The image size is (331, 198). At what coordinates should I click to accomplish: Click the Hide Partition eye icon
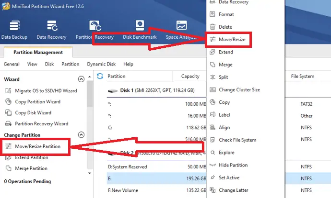point(213,165)
